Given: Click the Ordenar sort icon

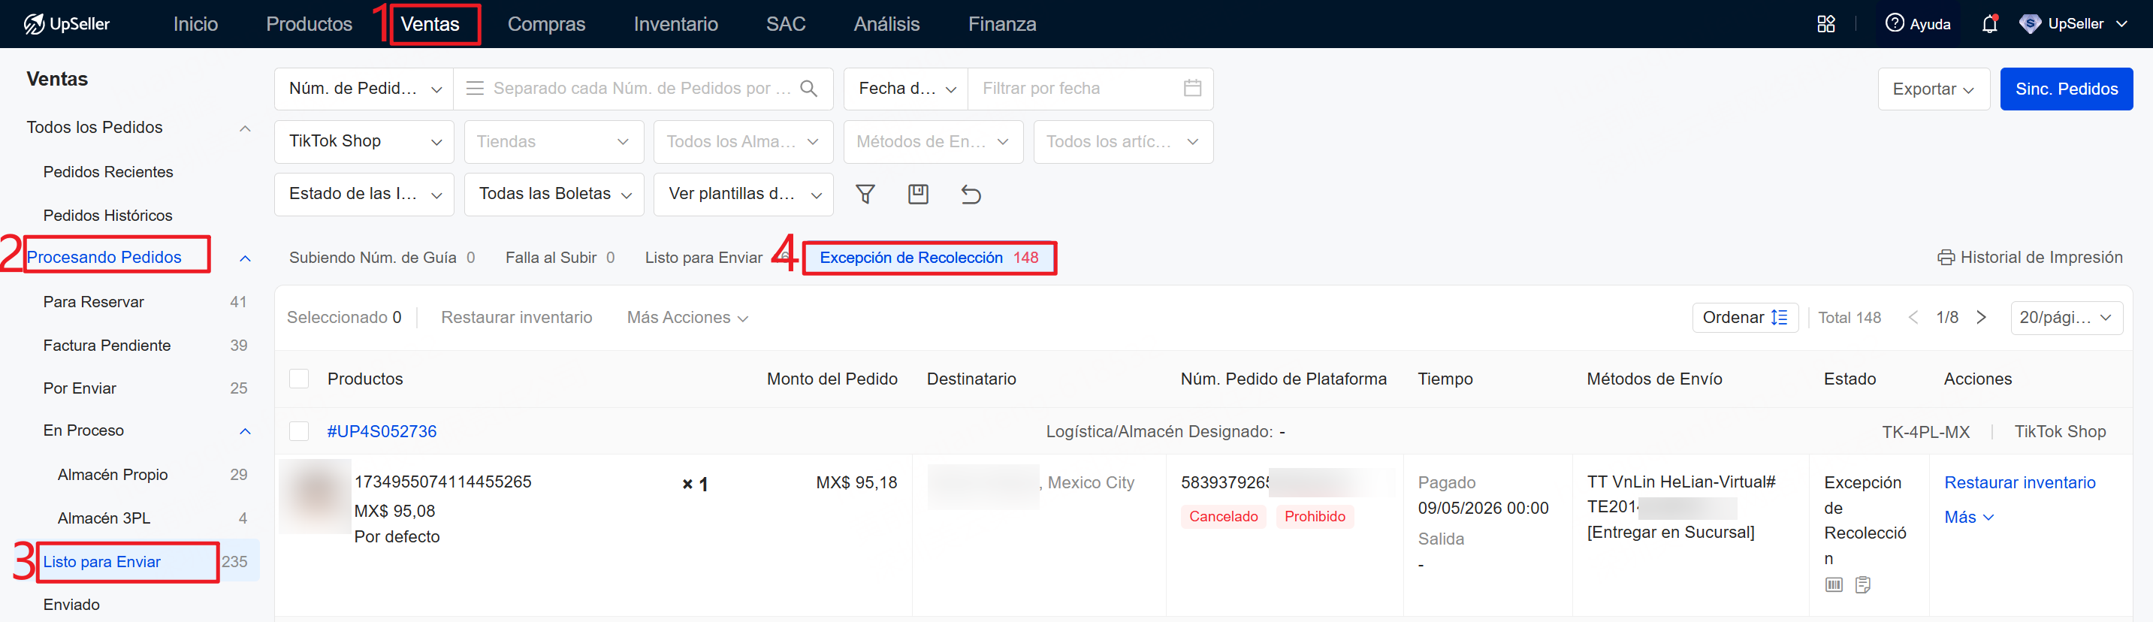Looking at the screenshot, I should (x=1780, y=318).
